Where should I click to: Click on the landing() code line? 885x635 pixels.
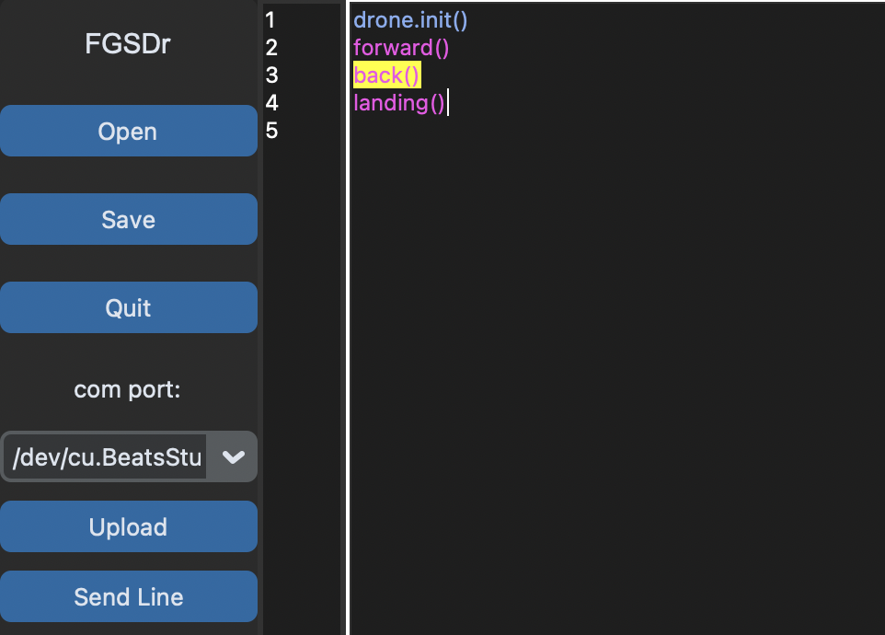coord(398,102)
